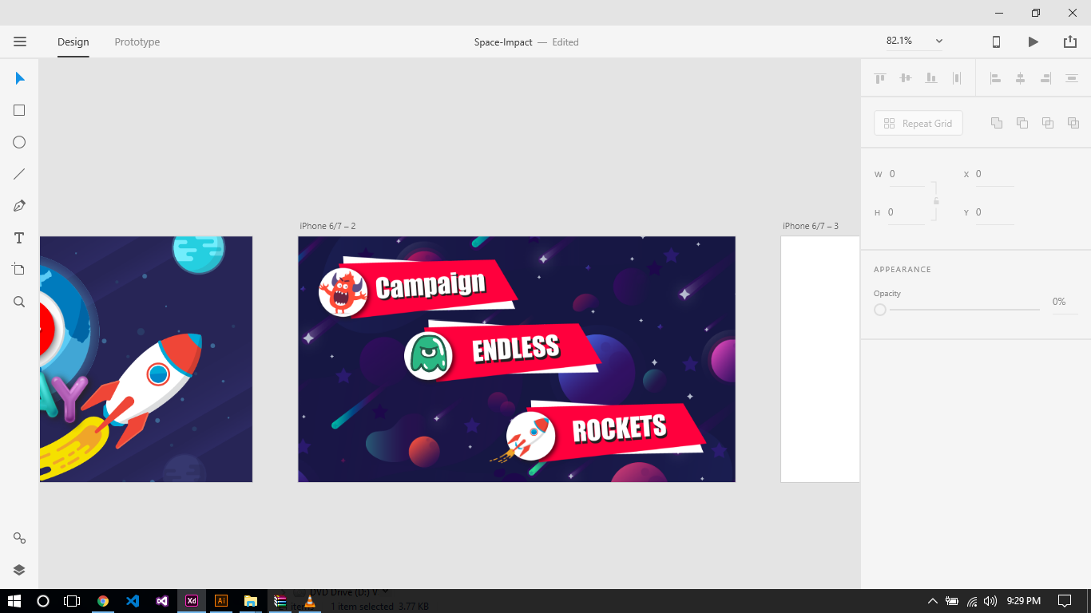
Task: Select the Ellipse tool
Action: [19, 142]
